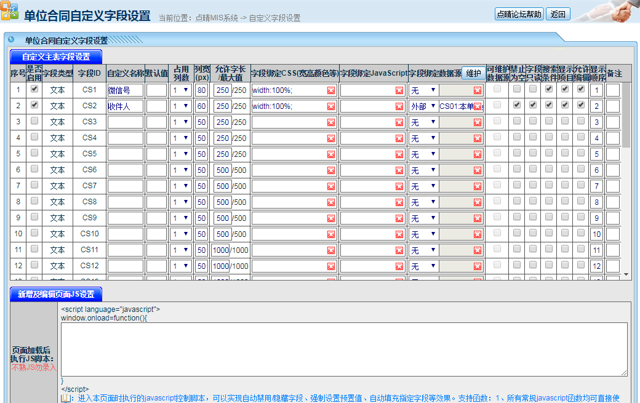
Task: Enable the CS3 field checkbox
Action: (34, 121)
